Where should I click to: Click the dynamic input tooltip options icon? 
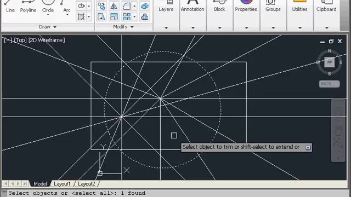click(x=308, y=147)
